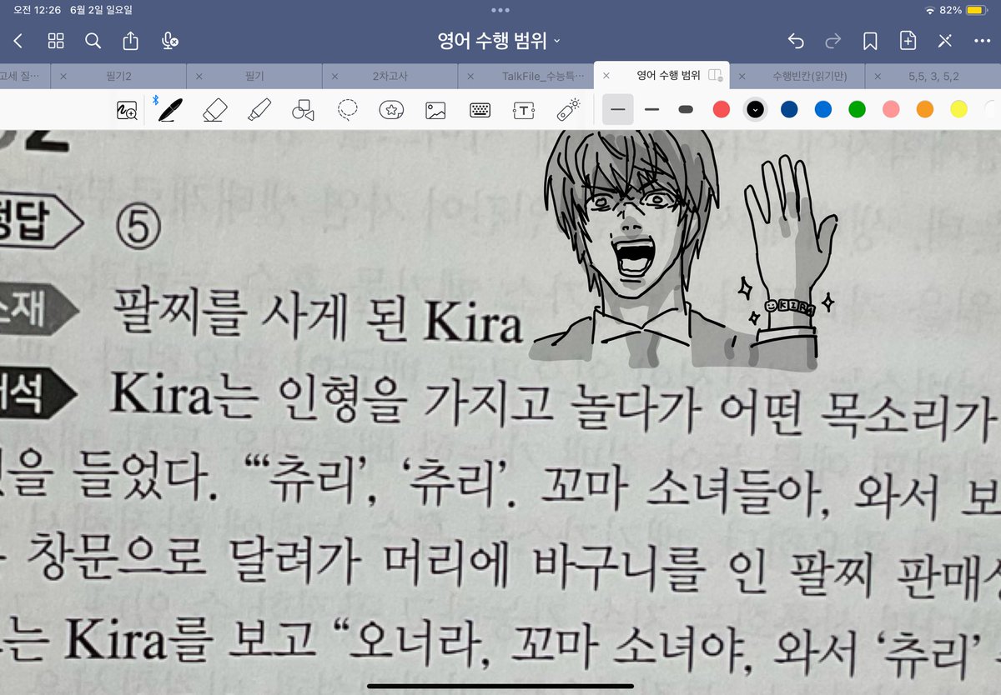1001x695 pixels.
Task: Add a new page
Action: pyautogui.click(x=908, y=40)
